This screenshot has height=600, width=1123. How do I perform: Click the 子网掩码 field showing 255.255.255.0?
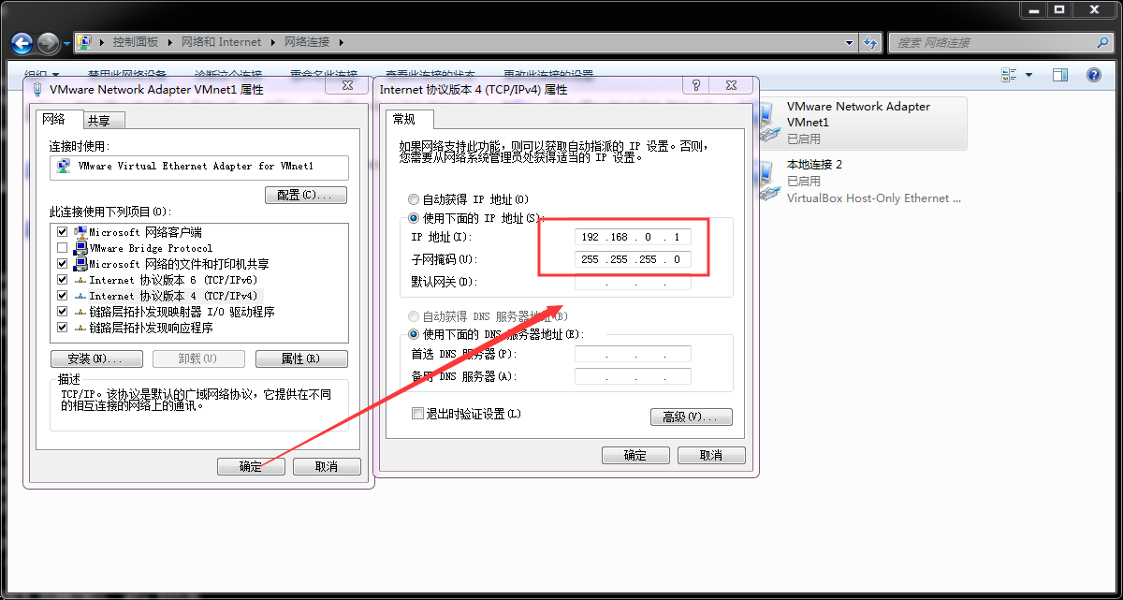tap(633, 259)
